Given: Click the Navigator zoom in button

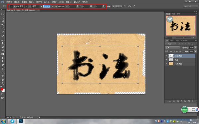Looking at the screenshot, I should click(193, 38).
